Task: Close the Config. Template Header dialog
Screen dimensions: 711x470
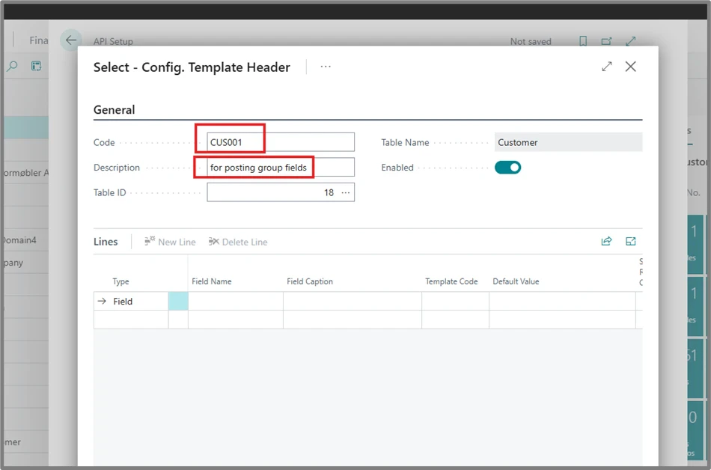Action: [x=630, y=67]
